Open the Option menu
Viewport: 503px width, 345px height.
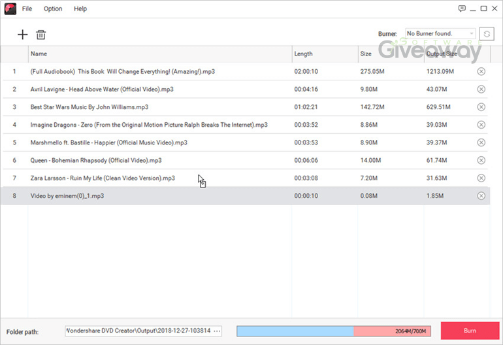point(53,9)
